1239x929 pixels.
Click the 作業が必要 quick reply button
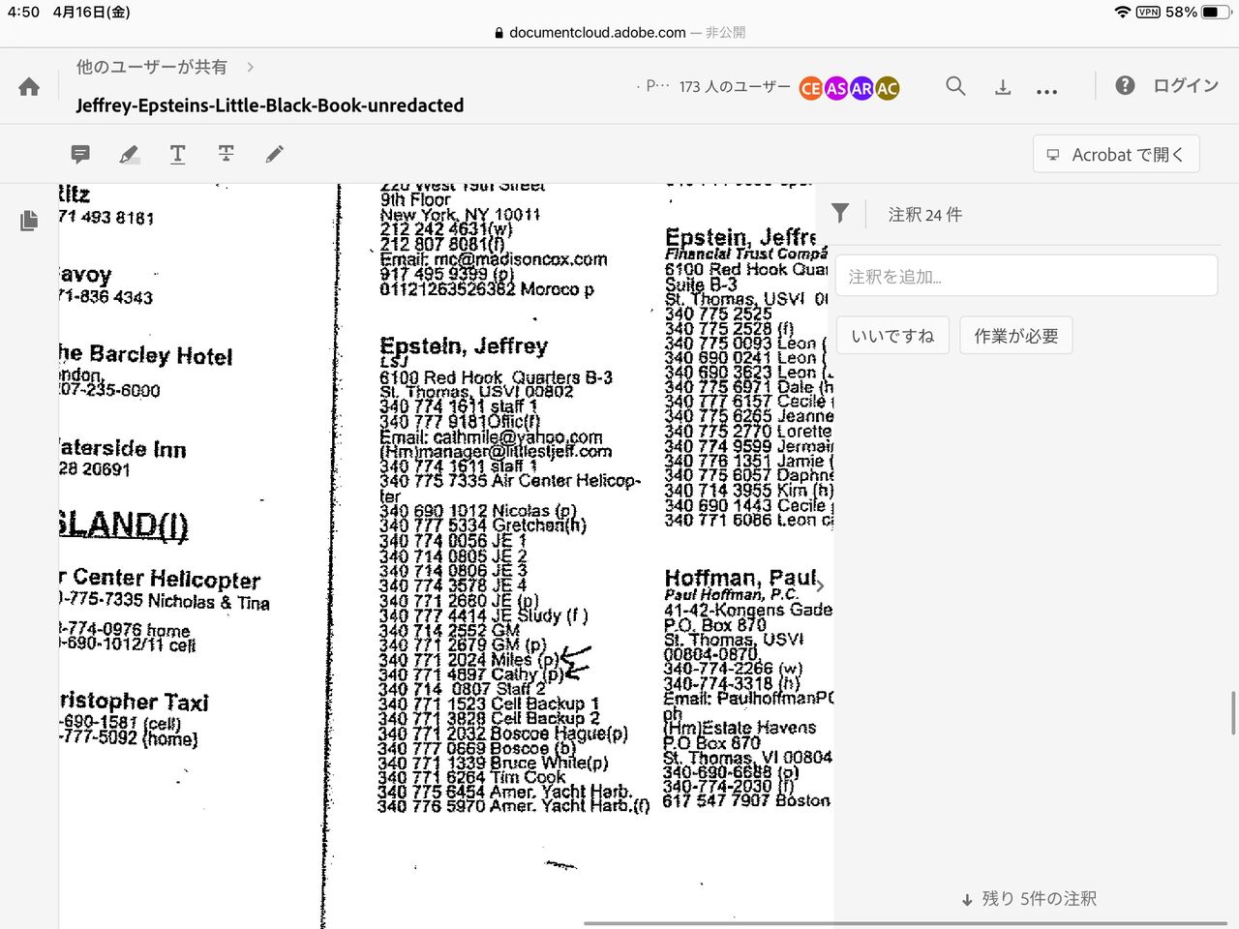1016,336
